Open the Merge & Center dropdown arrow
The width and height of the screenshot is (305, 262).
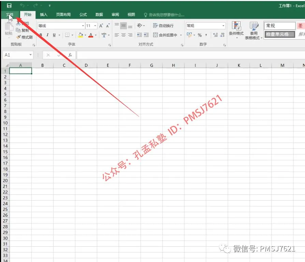[181, 35]
